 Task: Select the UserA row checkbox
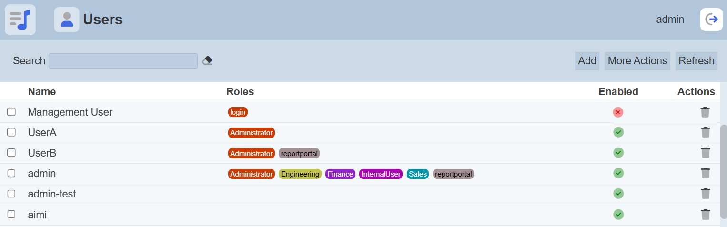[x=11, y=132]
